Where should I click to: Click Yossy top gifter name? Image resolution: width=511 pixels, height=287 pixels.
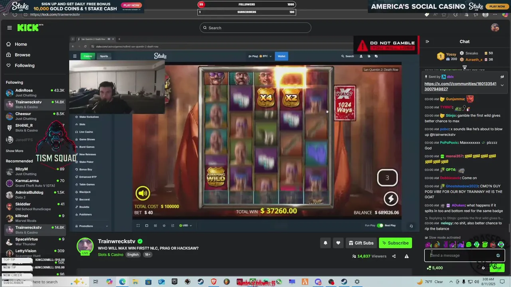pyautogui.click(x=451, y=54)
